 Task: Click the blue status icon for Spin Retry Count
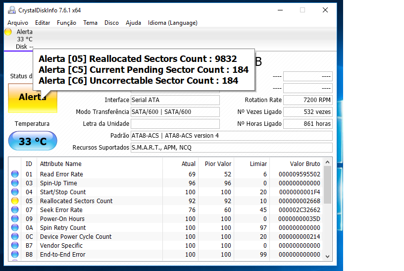click(x=15, y=228)
